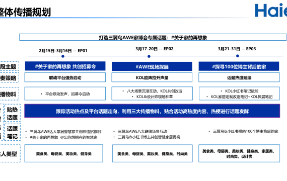This screenshot has width=287, height=181.
Task: Click the #关于家的再想象 topic banner
Action: click(153, 37)
